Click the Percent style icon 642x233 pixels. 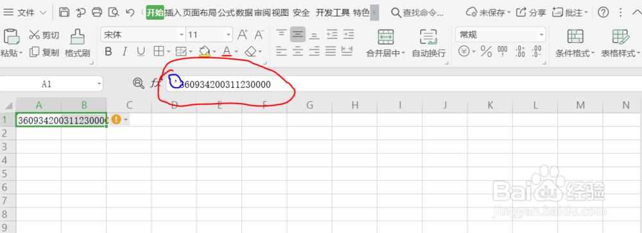pos(486,51)
